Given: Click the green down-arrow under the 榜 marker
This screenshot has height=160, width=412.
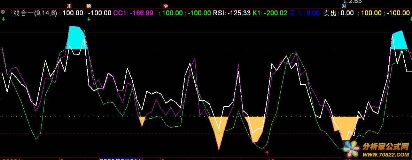Looking at the screenshot, I should coord(89,19).
